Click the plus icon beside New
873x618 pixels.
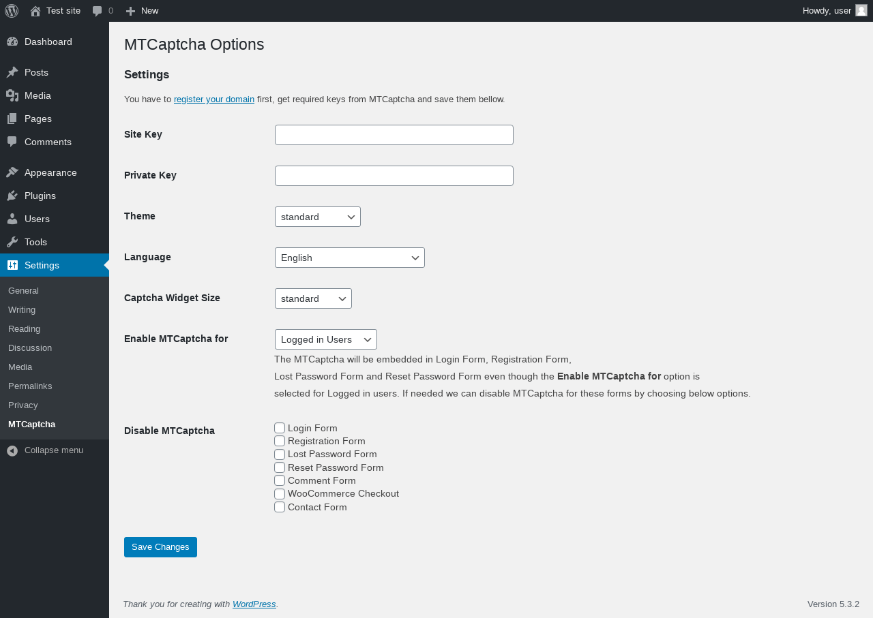131,11
